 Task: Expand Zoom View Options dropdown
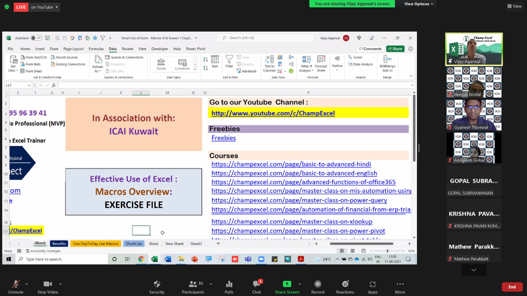(418, 4)
